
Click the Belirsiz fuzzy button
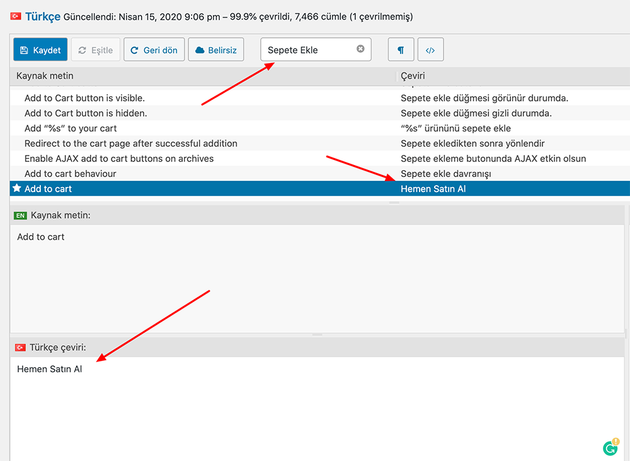point(216,50)
